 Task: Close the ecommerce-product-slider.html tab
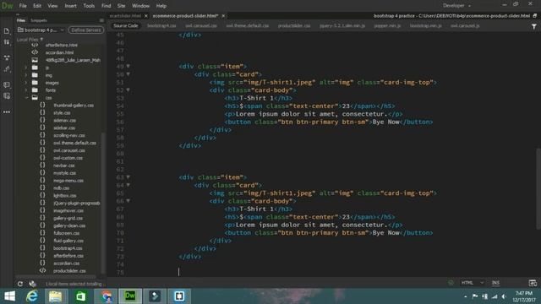click(223, 16)
